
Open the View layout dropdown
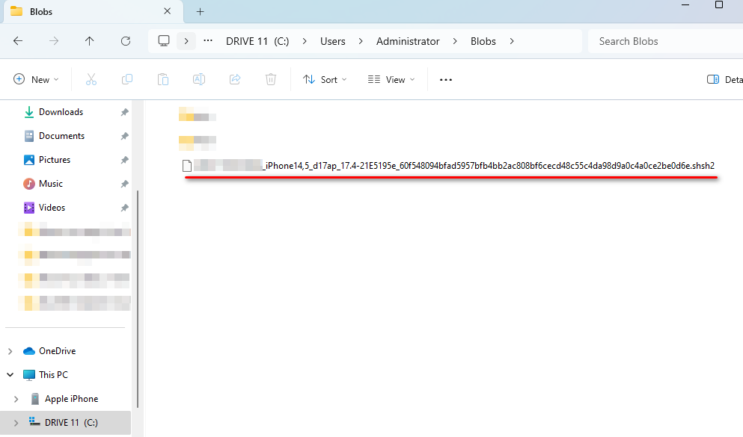click(391, 79)
